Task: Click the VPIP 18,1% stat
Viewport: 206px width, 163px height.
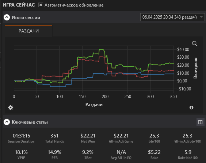Action: [21, 155]
